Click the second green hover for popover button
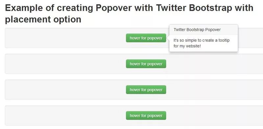Image resolution: width=263 pixels, height=129 pixels. click(x=146, y=64)
